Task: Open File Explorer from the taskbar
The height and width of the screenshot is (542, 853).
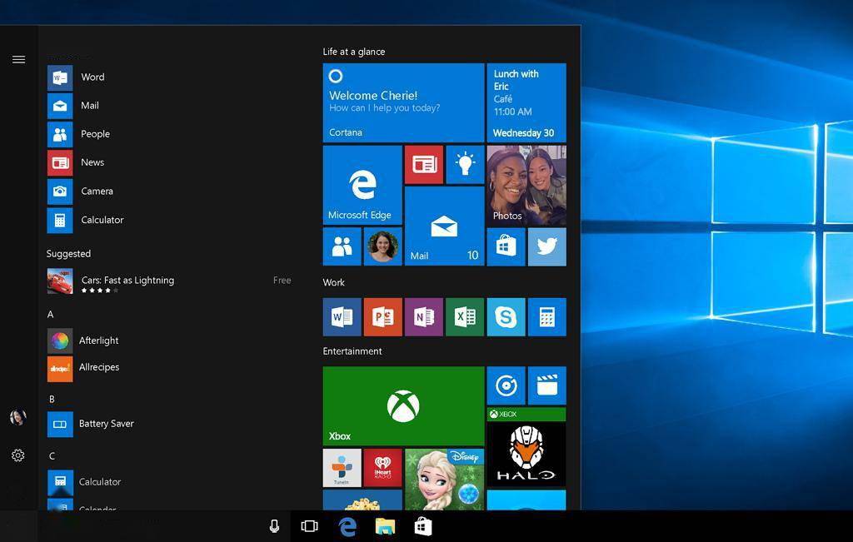Action: pos(384,525)
